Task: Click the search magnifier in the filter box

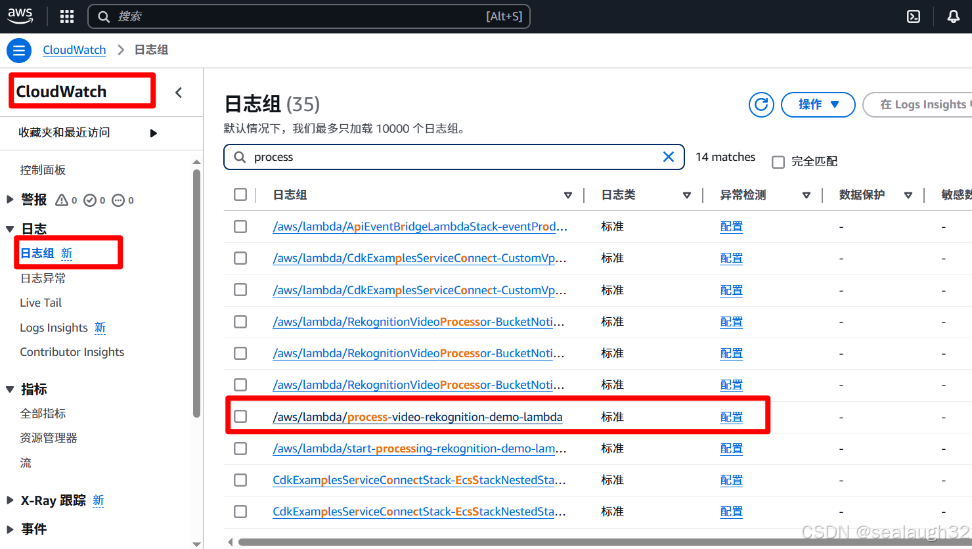Action: click(240, 157)
